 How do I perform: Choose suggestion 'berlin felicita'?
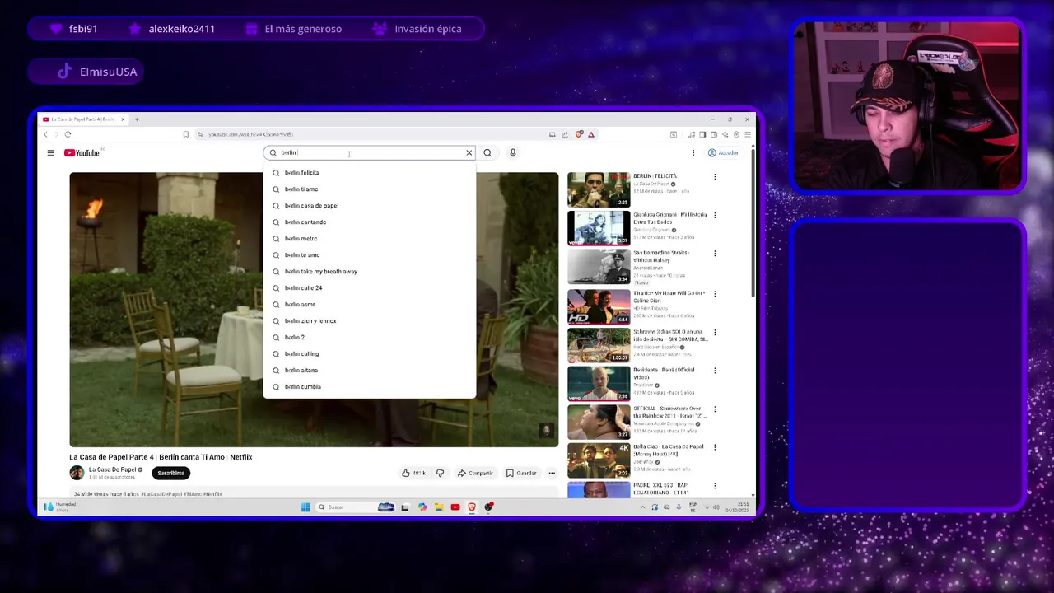369,173
